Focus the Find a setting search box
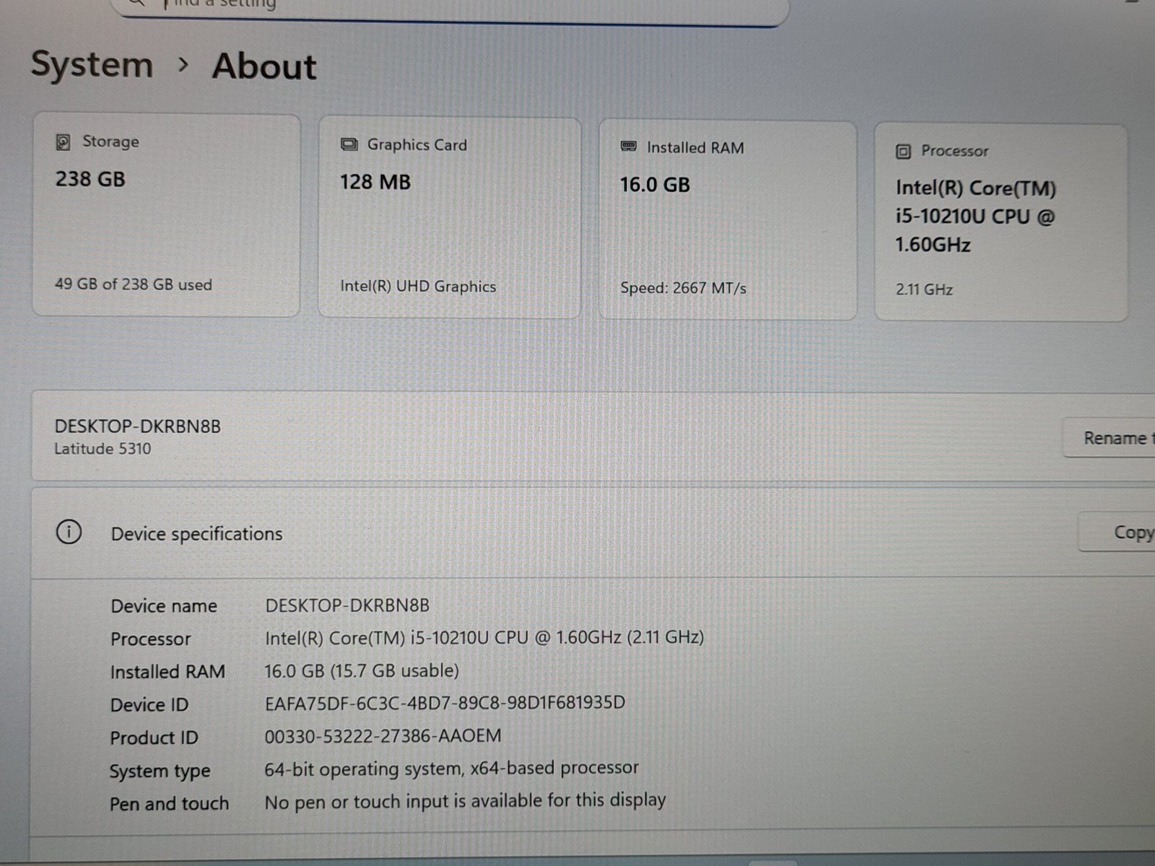Viewport: 1155px width, 866px height. click(448, 6)
